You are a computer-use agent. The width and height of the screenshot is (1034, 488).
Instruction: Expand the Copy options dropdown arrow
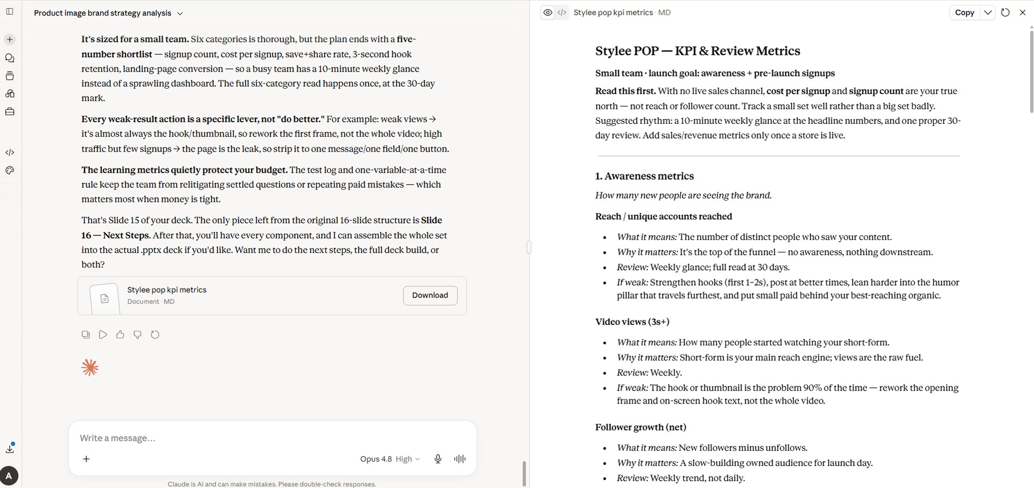988,12
